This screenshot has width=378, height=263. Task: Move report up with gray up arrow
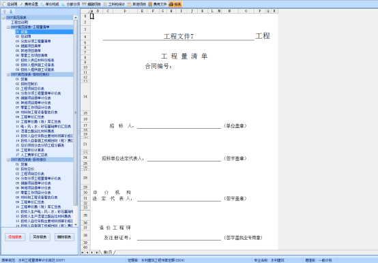pos(5,12)
